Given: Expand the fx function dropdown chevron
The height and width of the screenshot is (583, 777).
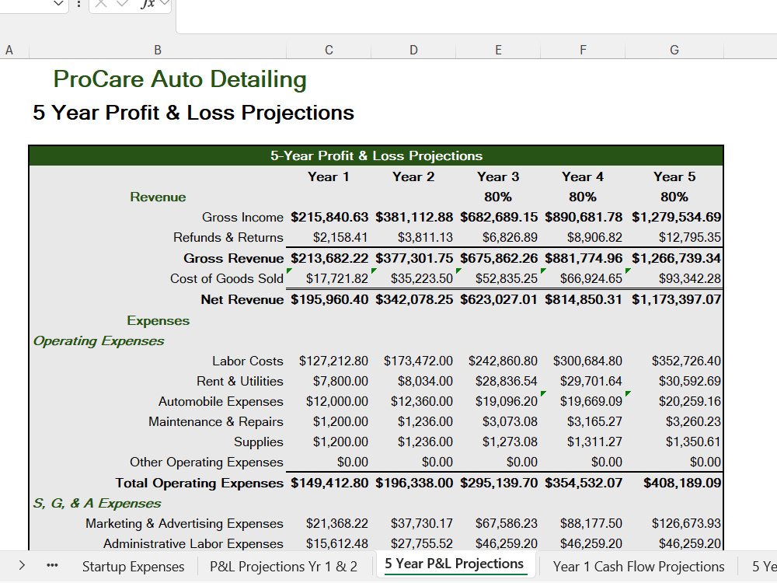Looking at the screenshot, I should [165, 4].
